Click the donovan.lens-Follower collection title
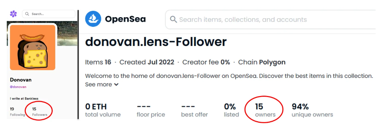This screenshot has width=381, height=126. 156,42
